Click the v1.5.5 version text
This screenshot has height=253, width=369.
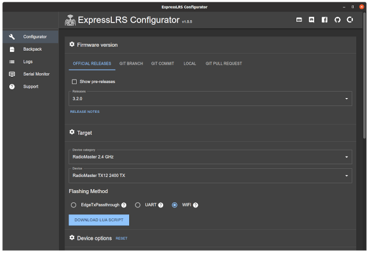[x=187, y=22]
